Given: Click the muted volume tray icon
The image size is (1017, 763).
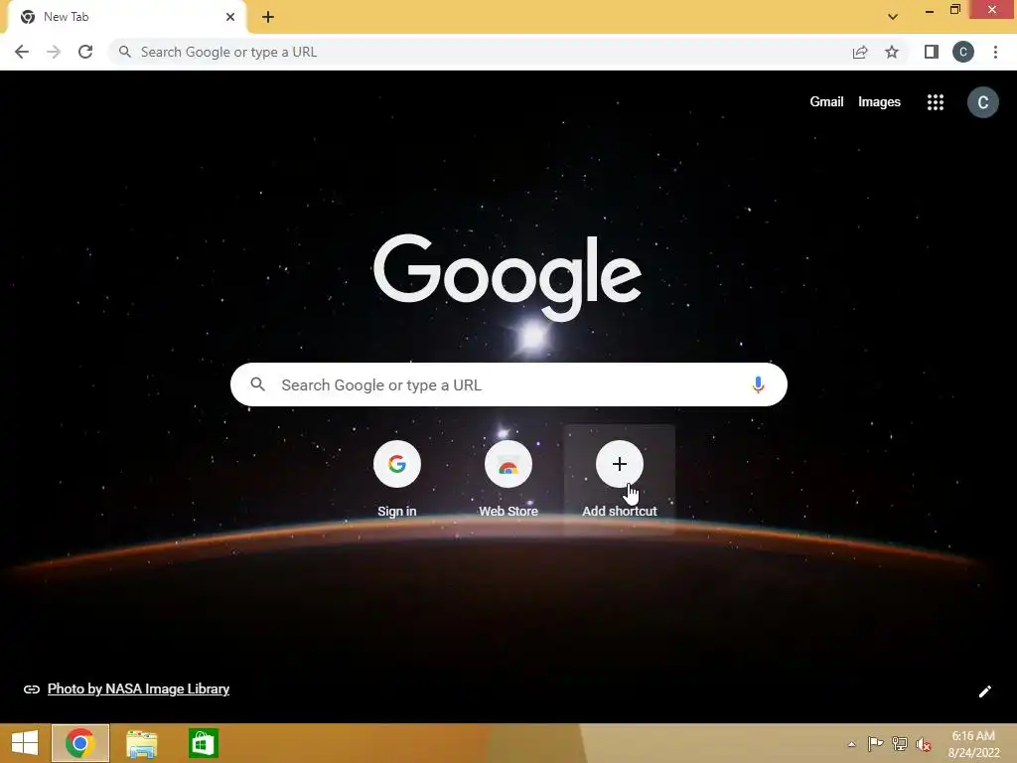Looking at the screenshot, I should (923, 744).
